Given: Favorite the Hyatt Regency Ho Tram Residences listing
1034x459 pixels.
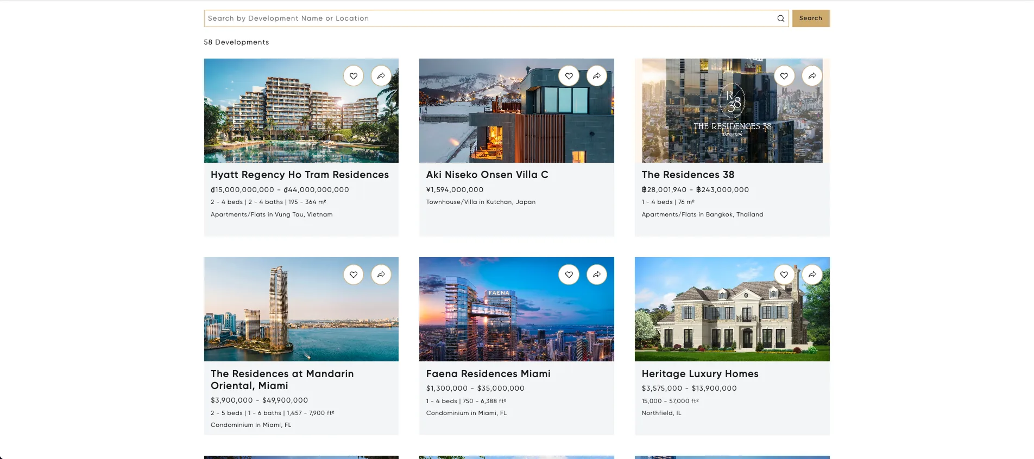Looking at the screenshot, I should (354, 76).
